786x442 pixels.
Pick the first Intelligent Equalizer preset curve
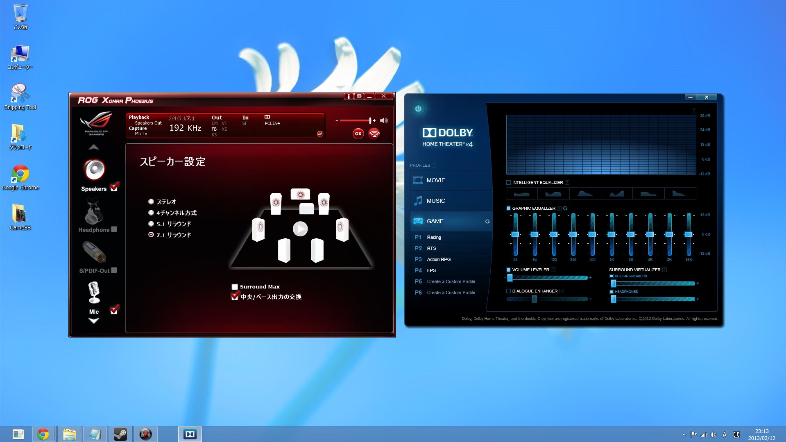(x=522, y=193)
